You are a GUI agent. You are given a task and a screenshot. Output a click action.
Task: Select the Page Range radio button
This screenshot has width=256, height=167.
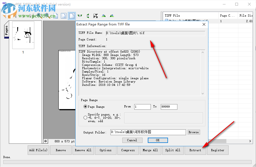click(86, 107)
